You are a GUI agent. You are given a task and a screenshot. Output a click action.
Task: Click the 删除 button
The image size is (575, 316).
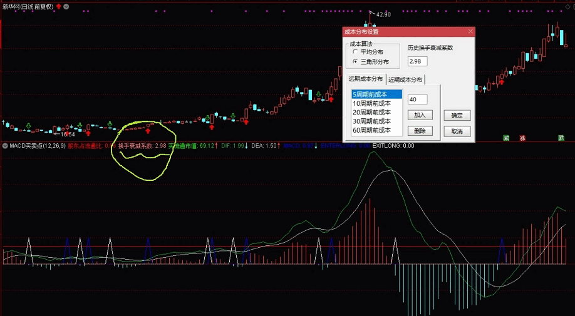pos(420,131)
